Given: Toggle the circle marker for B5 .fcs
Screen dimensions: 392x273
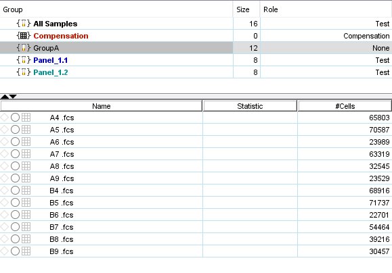Looking at the screenshot, I should (x=16, y=202).
